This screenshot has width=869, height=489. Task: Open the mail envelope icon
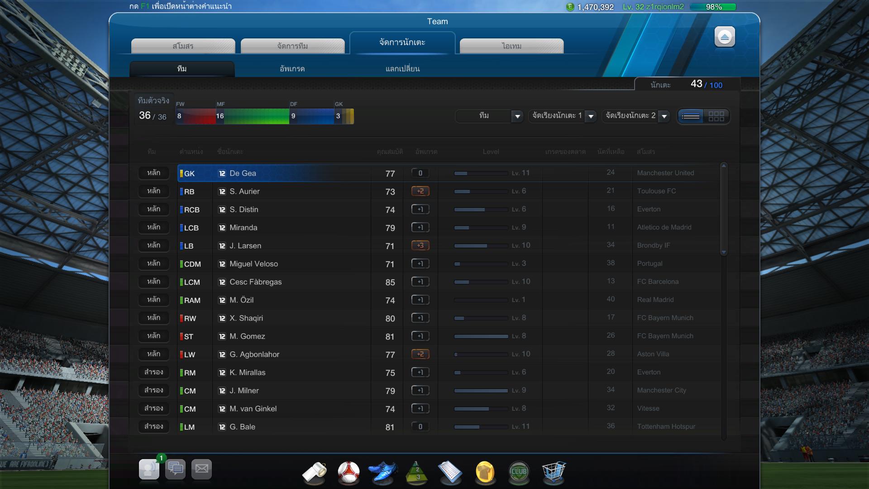(202, 469)
